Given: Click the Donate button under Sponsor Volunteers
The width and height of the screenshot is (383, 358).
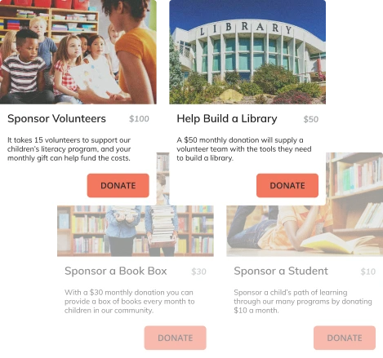Looking at the screenshot, I should [118, 185].
